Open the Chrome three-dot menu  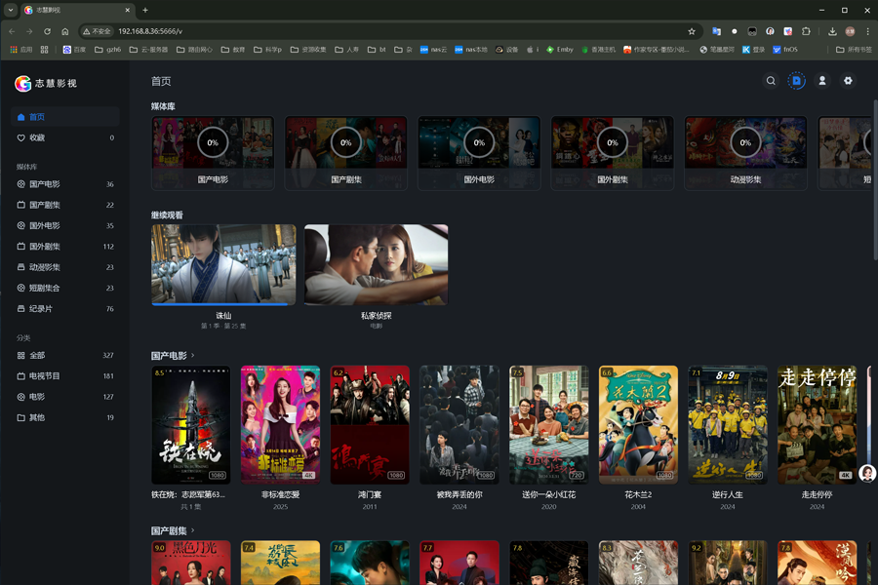point(867,31)
